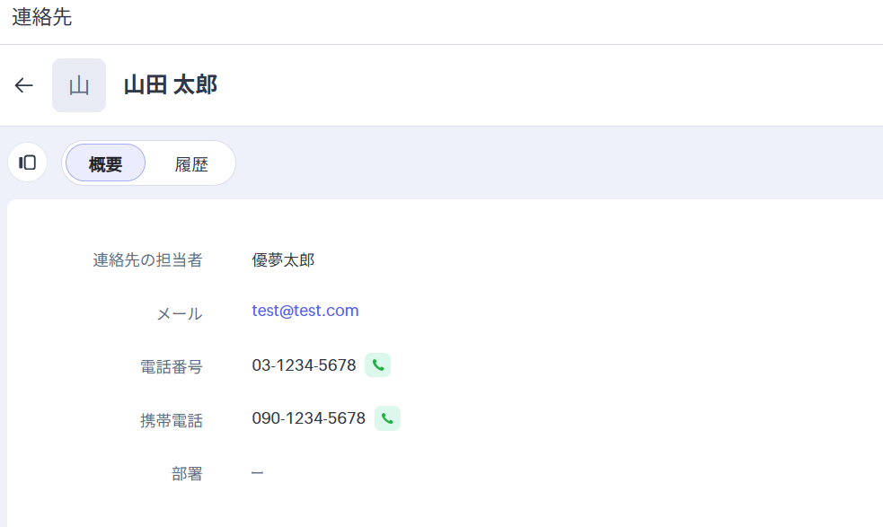Click the 連絡先の担当者 field label
The height and width of the screenshot is (527, 883).
(x=147, y=260)
